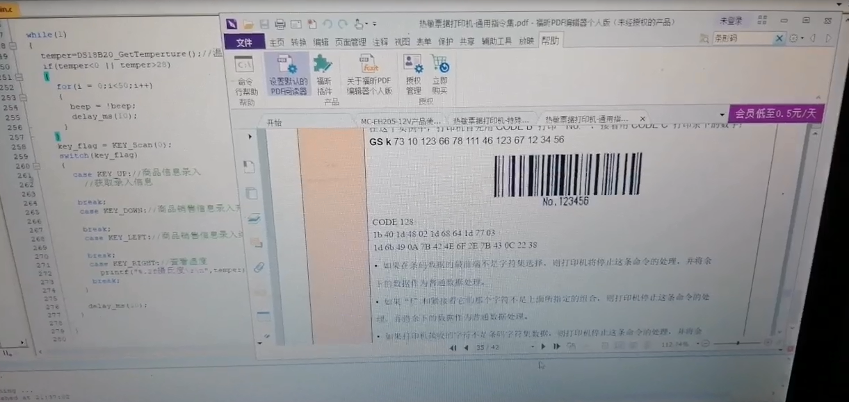Switch to the Form ribbon tab

pos(423,42)
